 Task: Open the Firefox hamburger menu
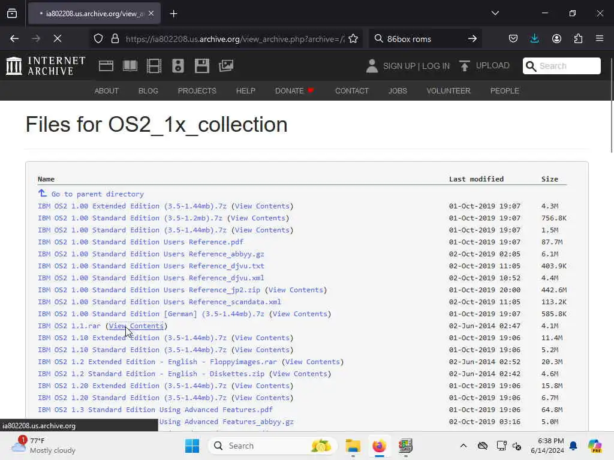pos(600,39)
